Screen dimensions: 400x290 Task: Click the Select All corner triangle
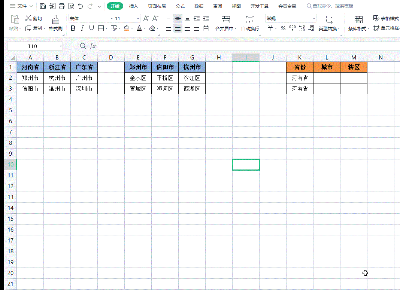click(x=12, y=58)
